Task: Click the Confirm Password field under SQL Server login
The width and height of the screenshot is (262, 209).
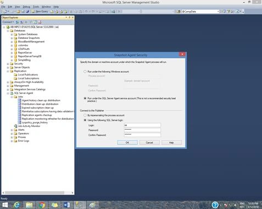Action: click(142, 135)
